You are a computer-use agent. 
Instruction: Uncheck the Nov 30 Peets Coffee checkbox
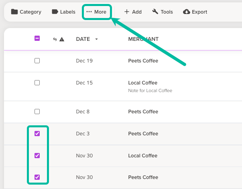point(37,177)
